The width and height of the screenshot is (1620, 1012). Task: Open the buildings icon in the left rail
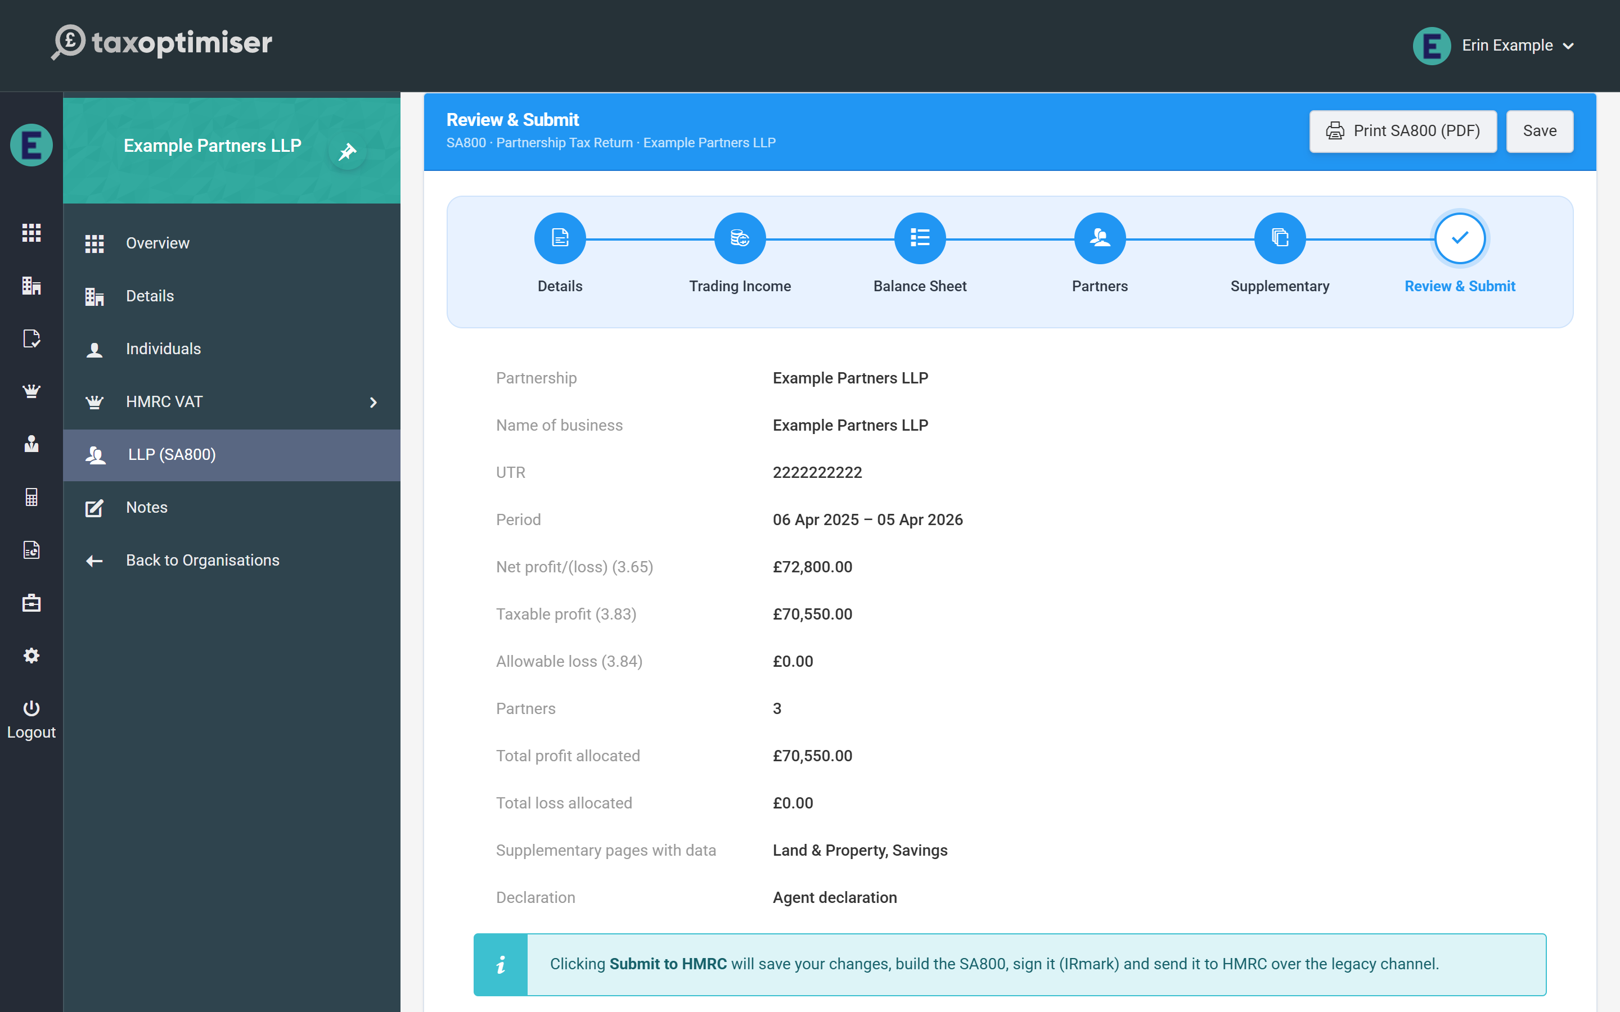[x=31, y=285]
